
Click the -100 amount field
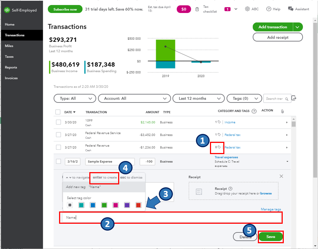pyautogui.click(x=147, y=162)
